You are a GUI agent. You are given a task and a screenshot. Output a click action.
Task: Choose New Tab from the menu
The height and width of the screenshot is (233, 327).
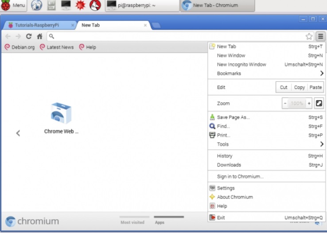(266, 47)
